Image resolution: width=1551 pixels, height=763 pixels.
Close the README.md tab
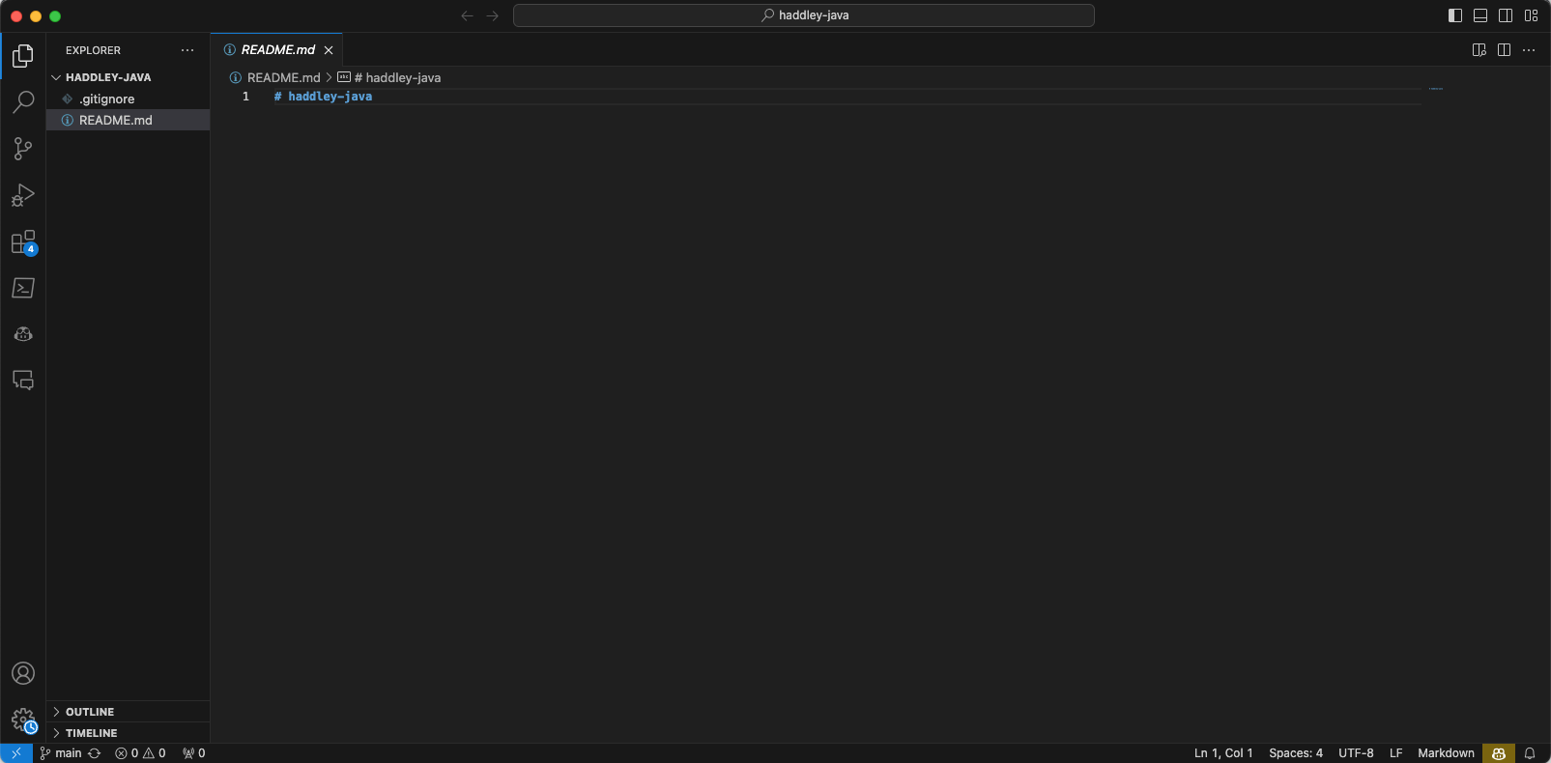(x=329, y=50)
